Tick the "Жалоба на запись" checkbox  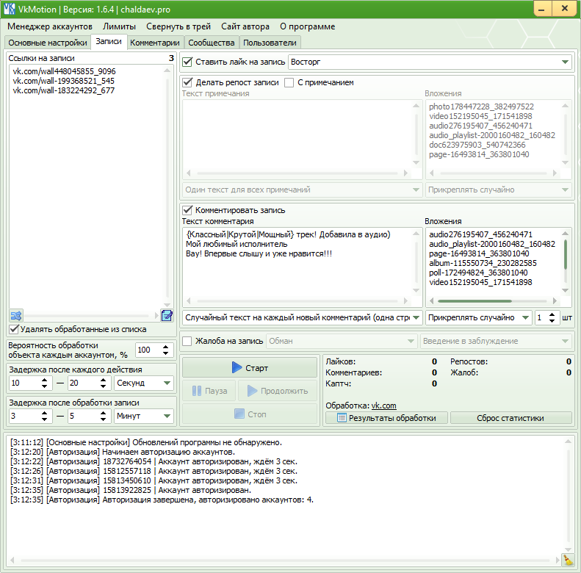click(188, 341)
